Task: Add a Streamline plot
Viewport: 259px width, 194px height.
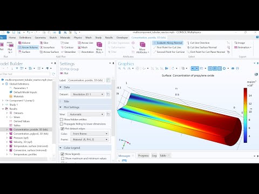Action: (69, 52)
